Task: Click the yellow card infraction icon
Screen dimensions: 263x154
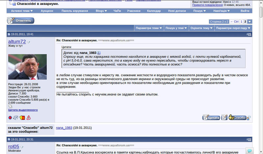Action: coord(22,118)
